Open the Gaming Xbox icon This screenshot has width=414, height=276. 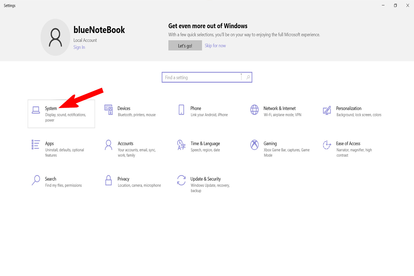click(x=254, y=145)
